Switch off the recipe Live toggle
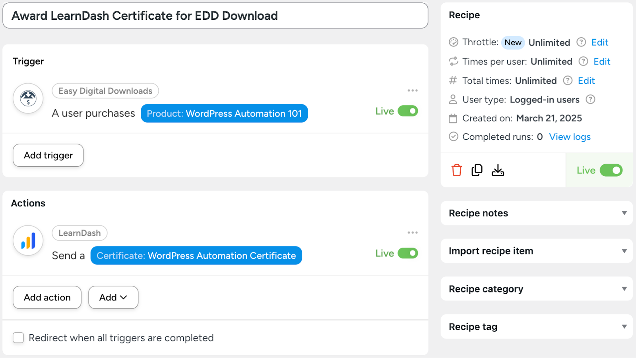 pos(611,170)
